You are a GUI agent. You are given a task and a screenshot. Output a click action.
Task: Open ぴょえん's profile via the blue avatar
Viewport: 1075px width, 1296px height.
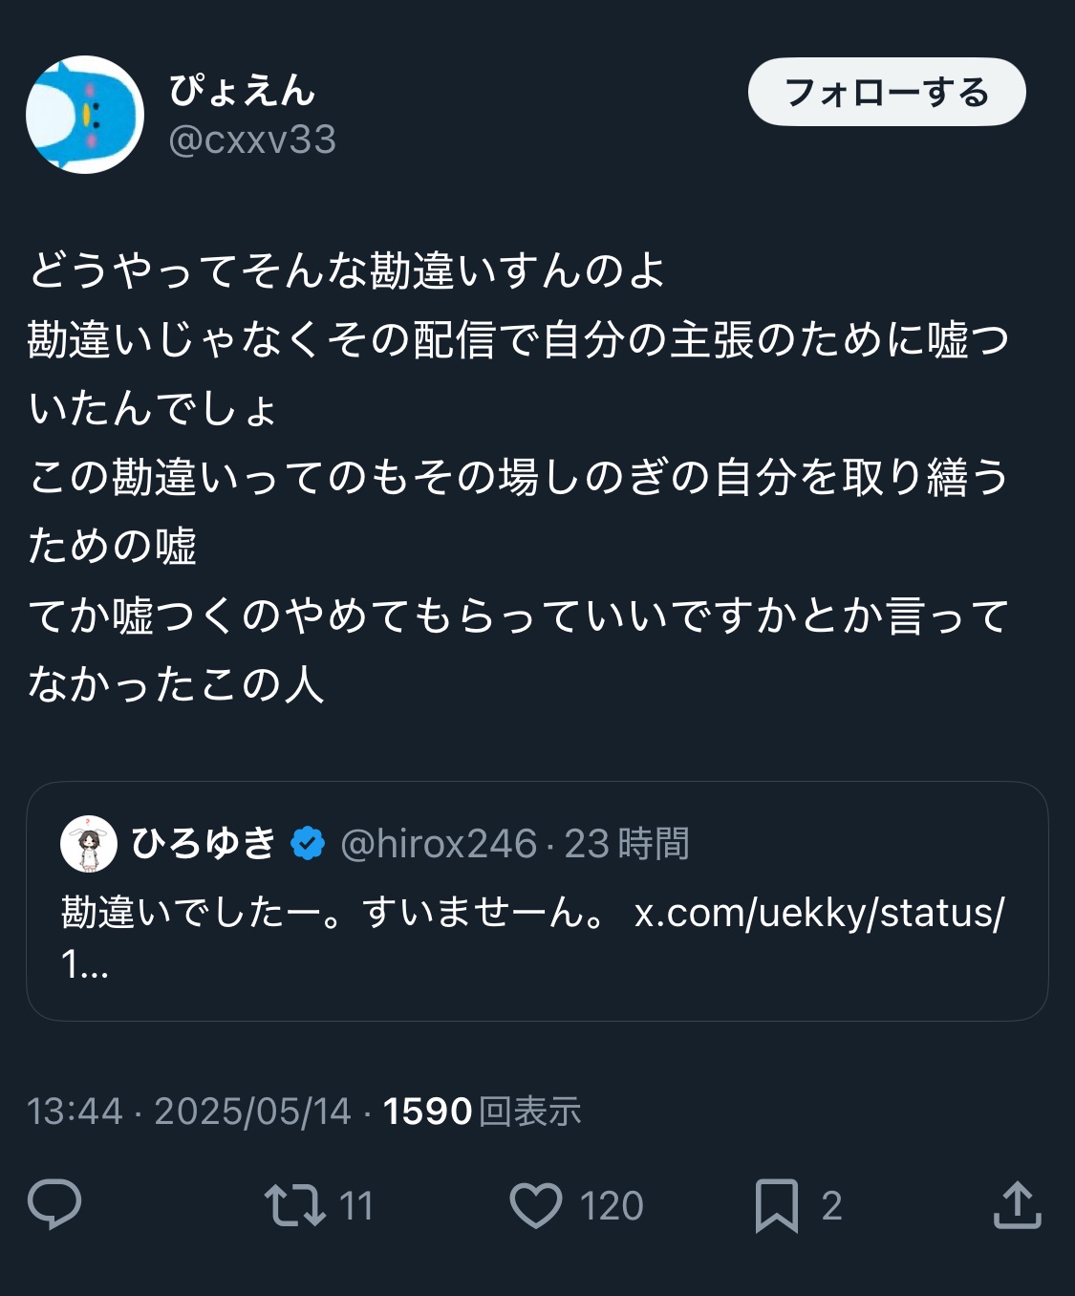click(85, 115)
